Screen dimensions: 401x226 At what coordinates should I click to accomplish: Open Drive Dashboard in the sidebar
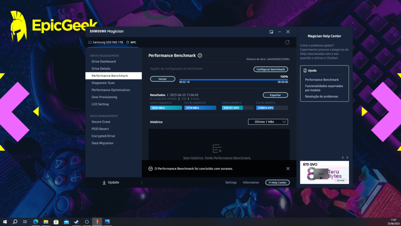click(x=103, y=62)
